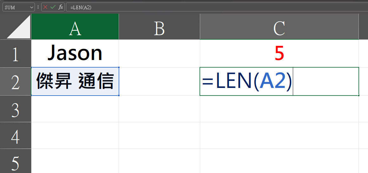The width and height of the screenshot is (368, 173).
Task: Select row 4 header
Action: [16, 136]
